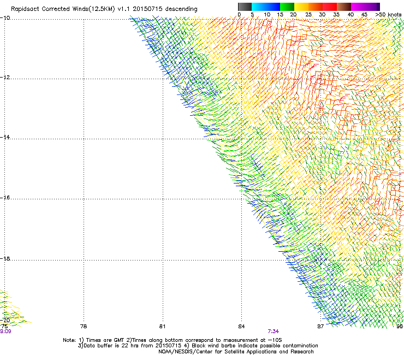Click the brown 35-40 knots color segment

coord(344,7)
